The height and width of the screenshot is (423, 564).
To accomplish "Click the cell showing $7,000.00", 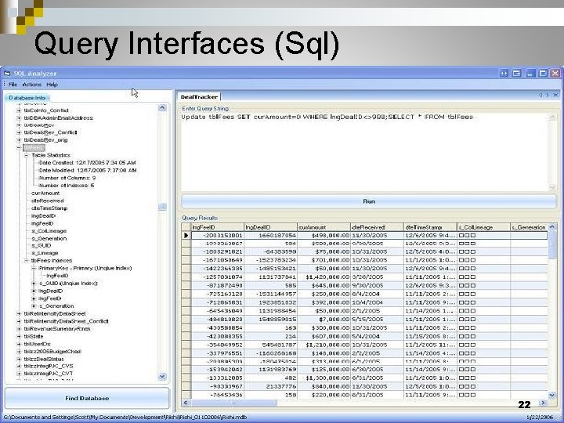I will (x=324, y=320).
